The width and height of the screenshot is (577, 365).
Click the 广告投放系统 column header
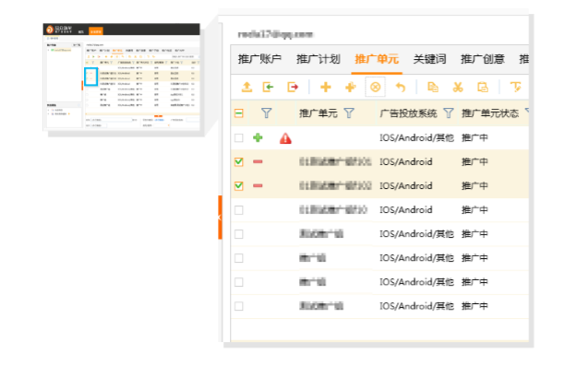tap(408, 113)
